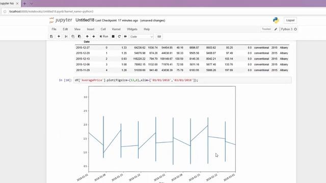Cut selected cells with scissors icon
The image size is (326, 183).
coord(66,37)
